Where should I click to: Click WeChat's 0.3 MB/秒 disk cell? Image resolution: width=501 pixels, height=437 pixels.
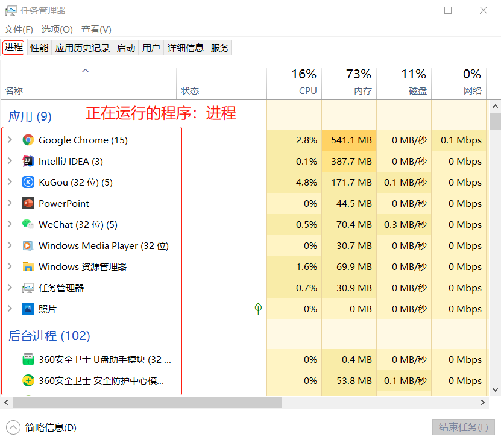(x=404, y=224)
